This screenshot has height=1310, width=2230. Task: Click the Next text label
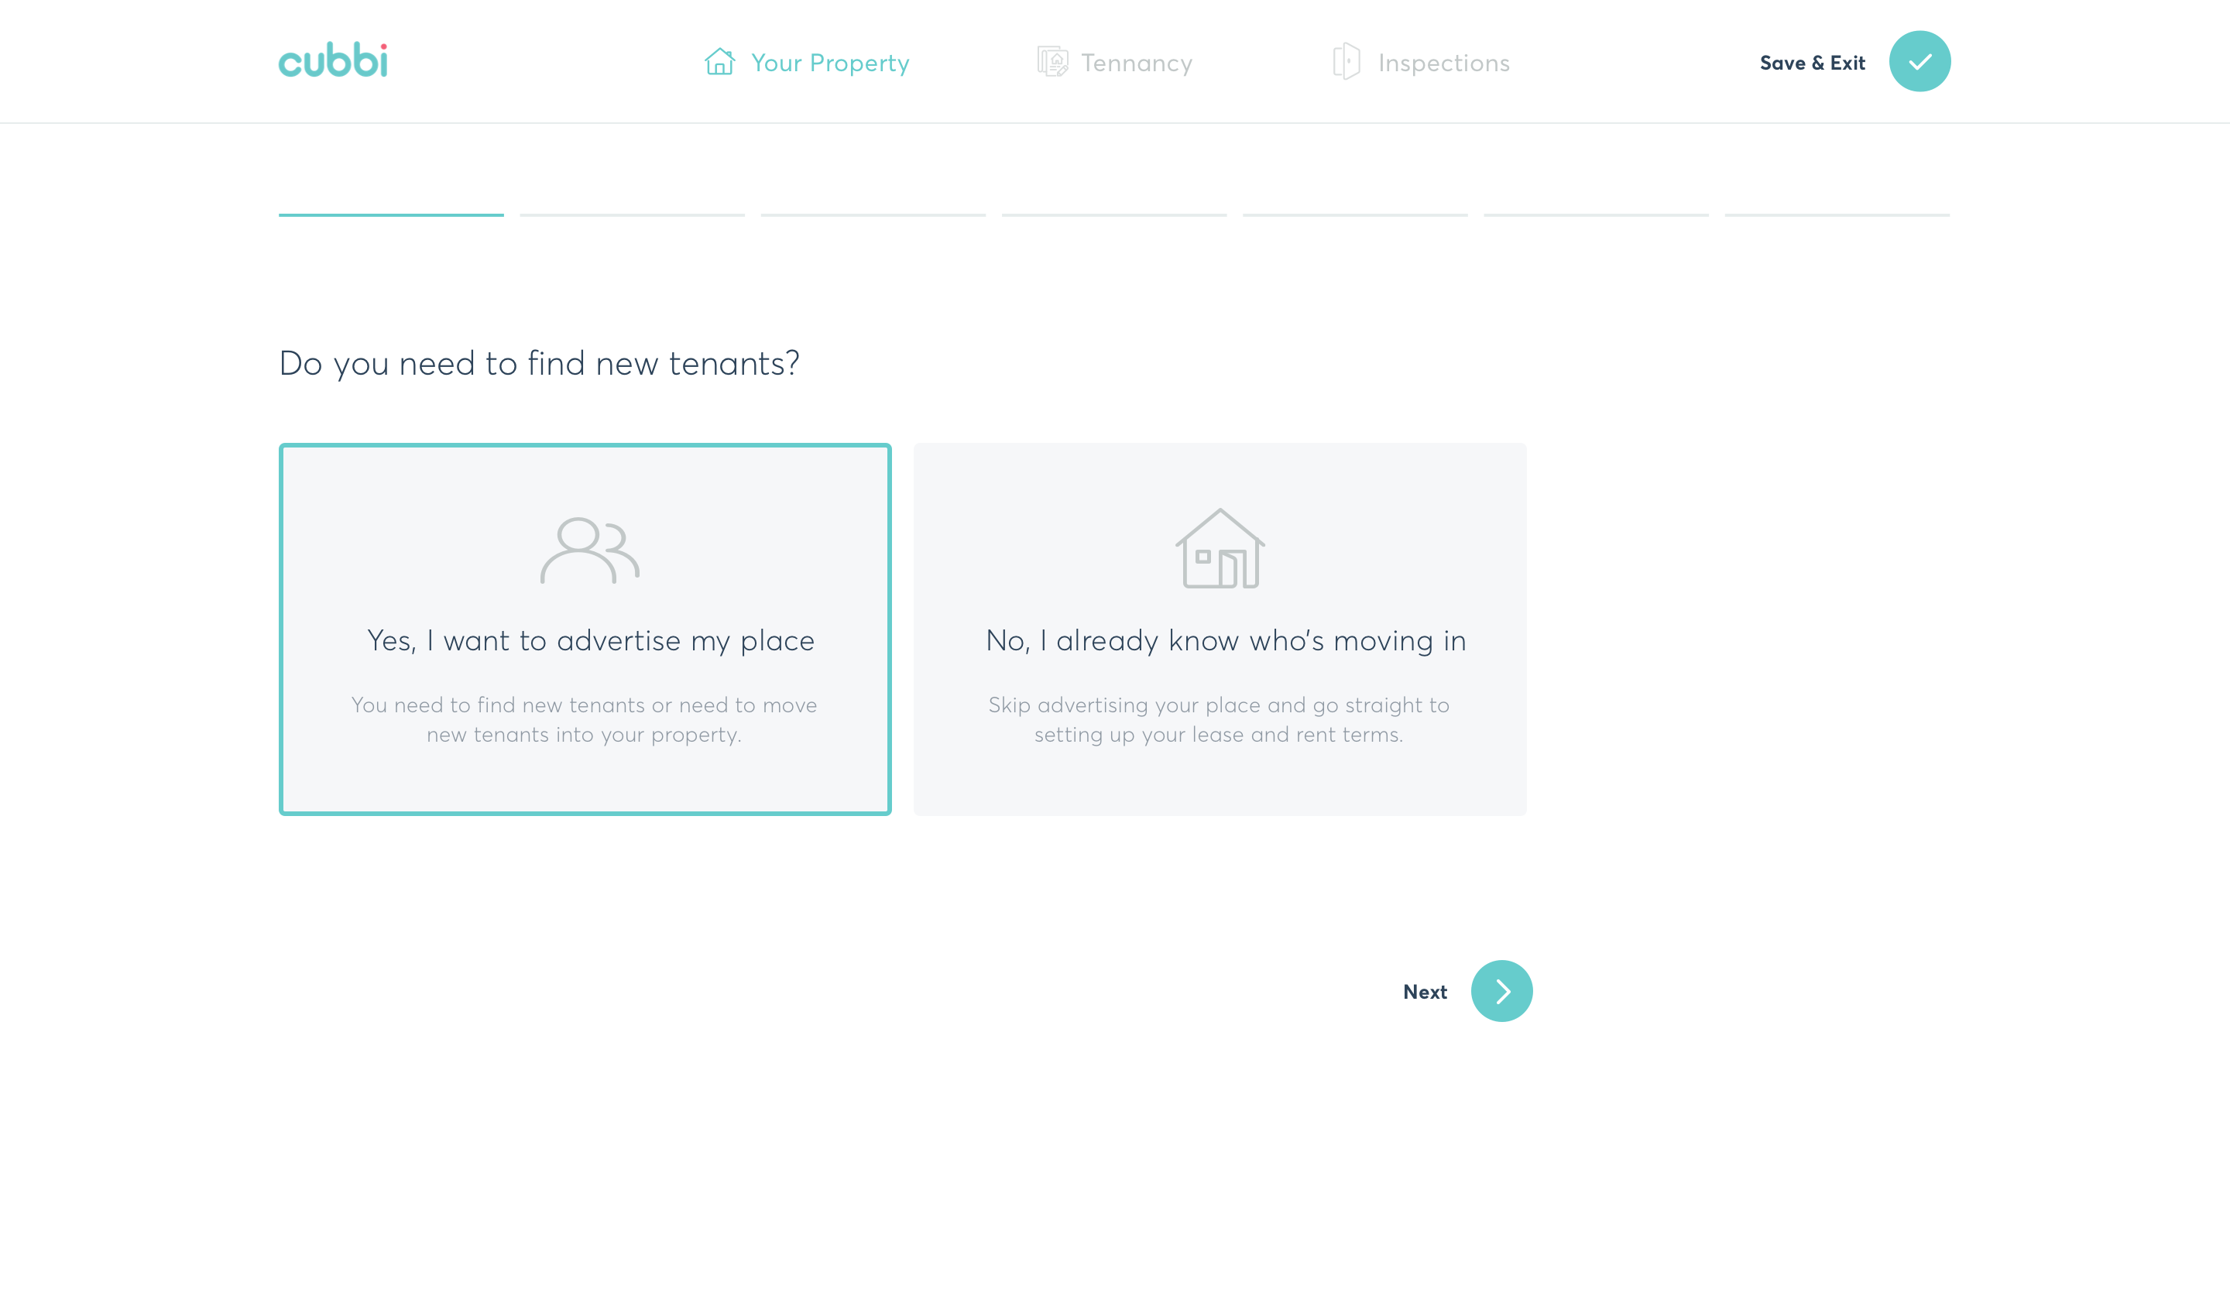point(1425,993)
